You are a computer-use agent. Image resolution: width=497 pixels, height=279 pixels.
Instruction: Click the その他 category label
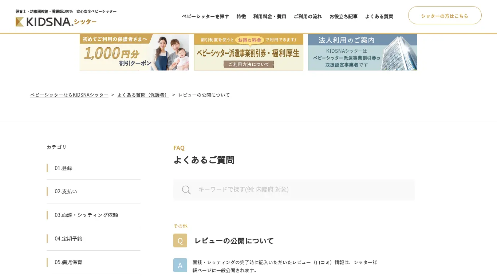(181, 226)
